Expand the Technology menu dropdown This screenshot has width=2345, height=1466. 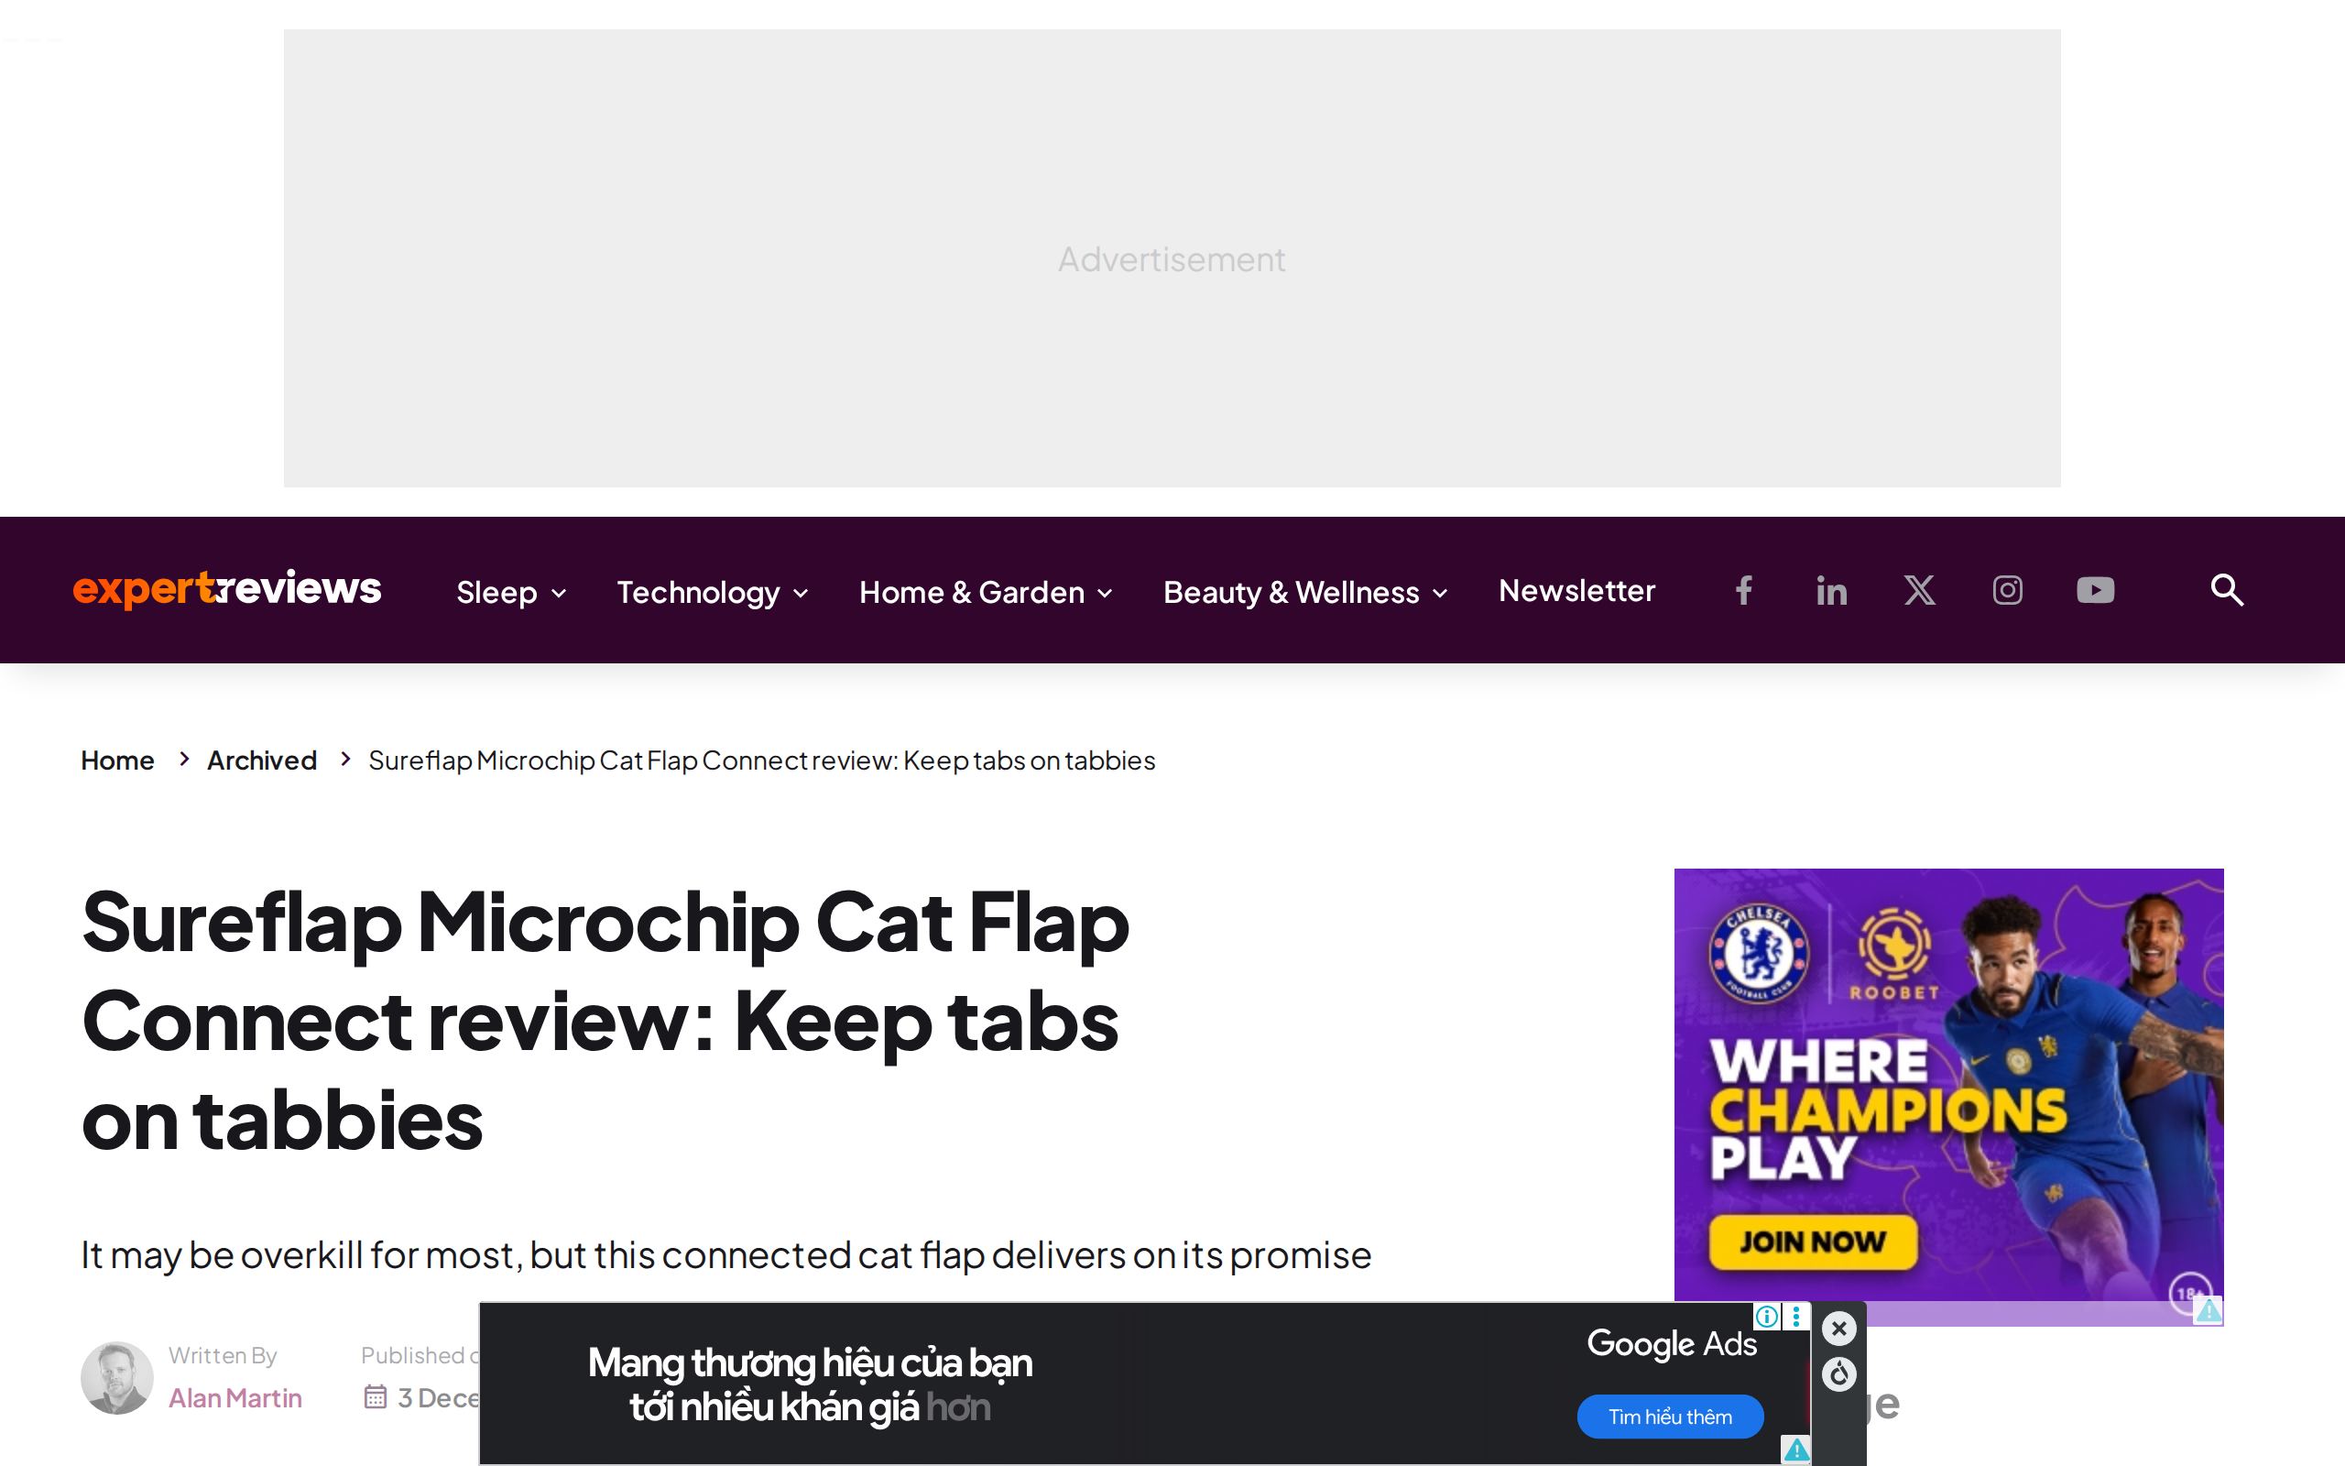tap(713, 593)
